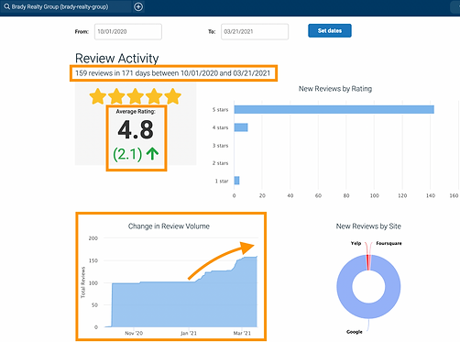This screenshot has width=460, height=342.
Task: Click the From: label
Action: point(82,31)
